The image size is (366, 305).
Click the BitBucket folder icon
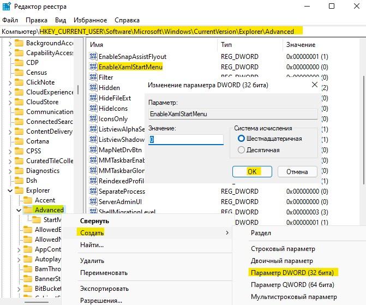point(28,289)
